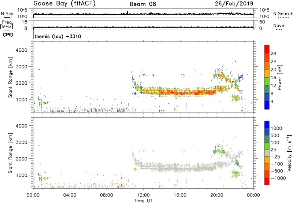Click the '08:00' time tick label
Screen dimensions: 293x203
(x=107, y=195)
